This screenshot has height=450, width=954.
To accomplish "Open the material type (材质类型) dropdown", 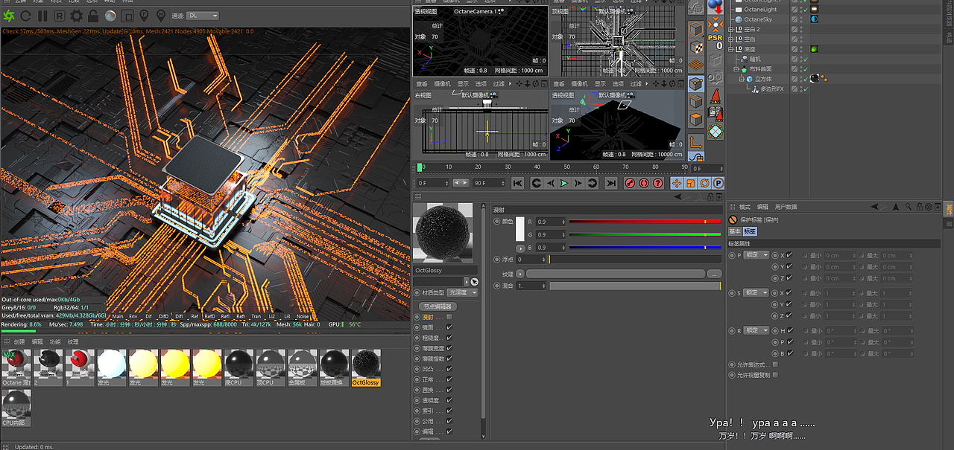I will [x=463, y=292].
